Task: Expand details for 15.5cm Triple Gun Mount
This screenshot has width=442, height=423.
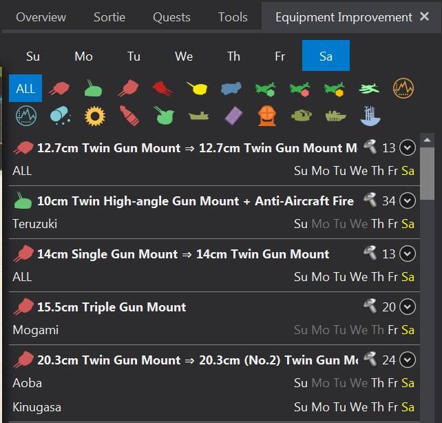Action: pyautogui.click(x=408, y=307)
